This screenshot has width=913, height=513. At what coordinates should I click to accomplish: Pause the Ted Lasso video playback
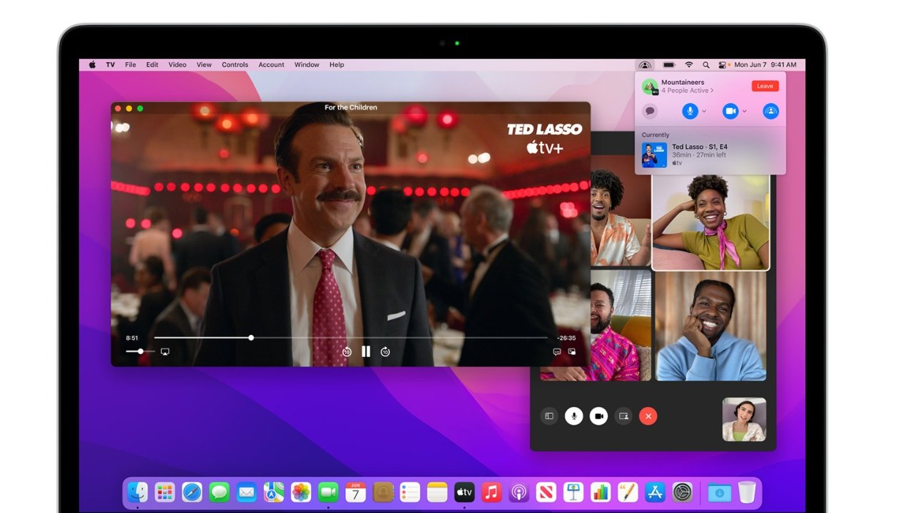pos(366,351)
